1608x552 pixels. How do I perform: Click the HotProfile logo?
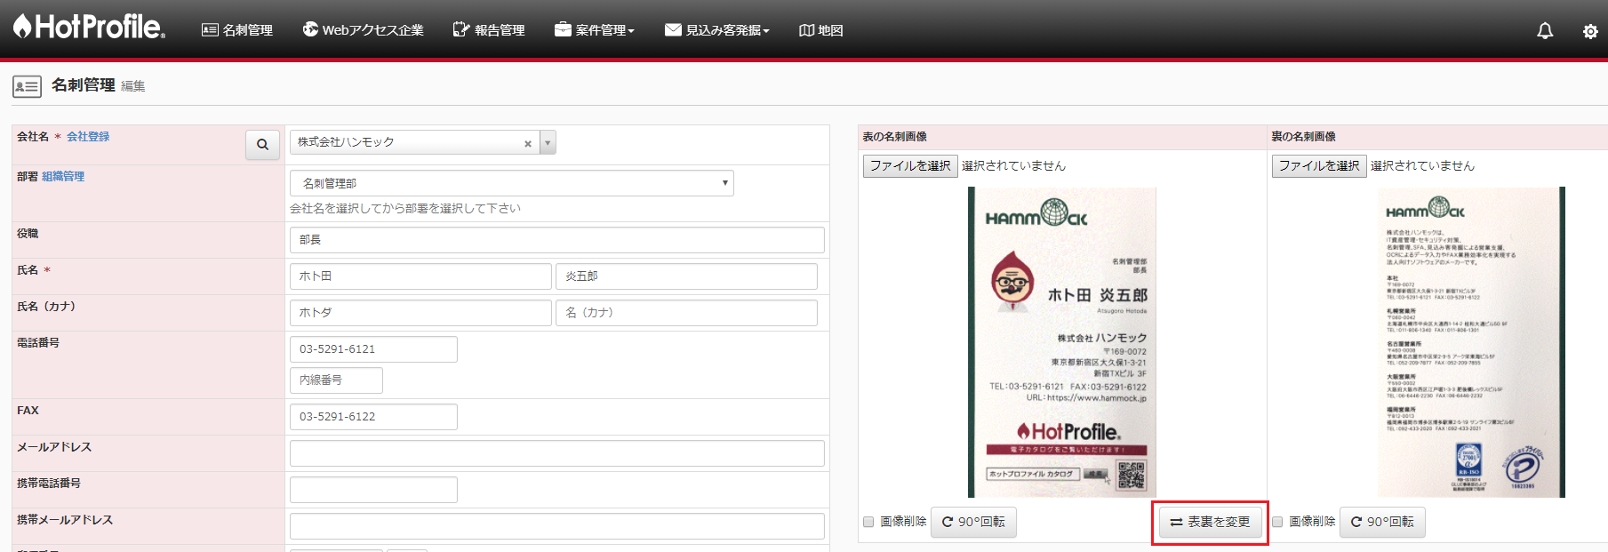89,27
